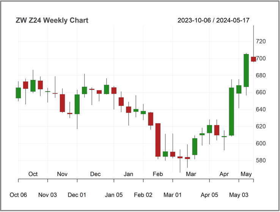Click the May 03 date tick label
Image resolution: width=280 pixels, height=212 pixels.
pyautogui.click(x=239, y=195)
